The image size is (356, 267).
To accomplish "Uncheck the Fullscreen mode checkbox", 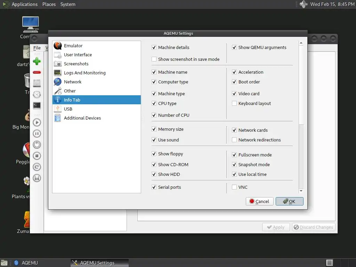I will [x=234, y=155].
